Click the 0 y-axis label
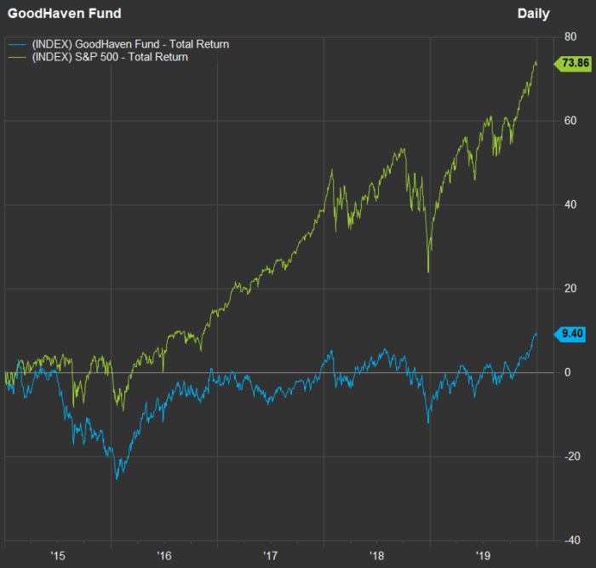Viewport: 596px width, 568px height. (568, 373)
